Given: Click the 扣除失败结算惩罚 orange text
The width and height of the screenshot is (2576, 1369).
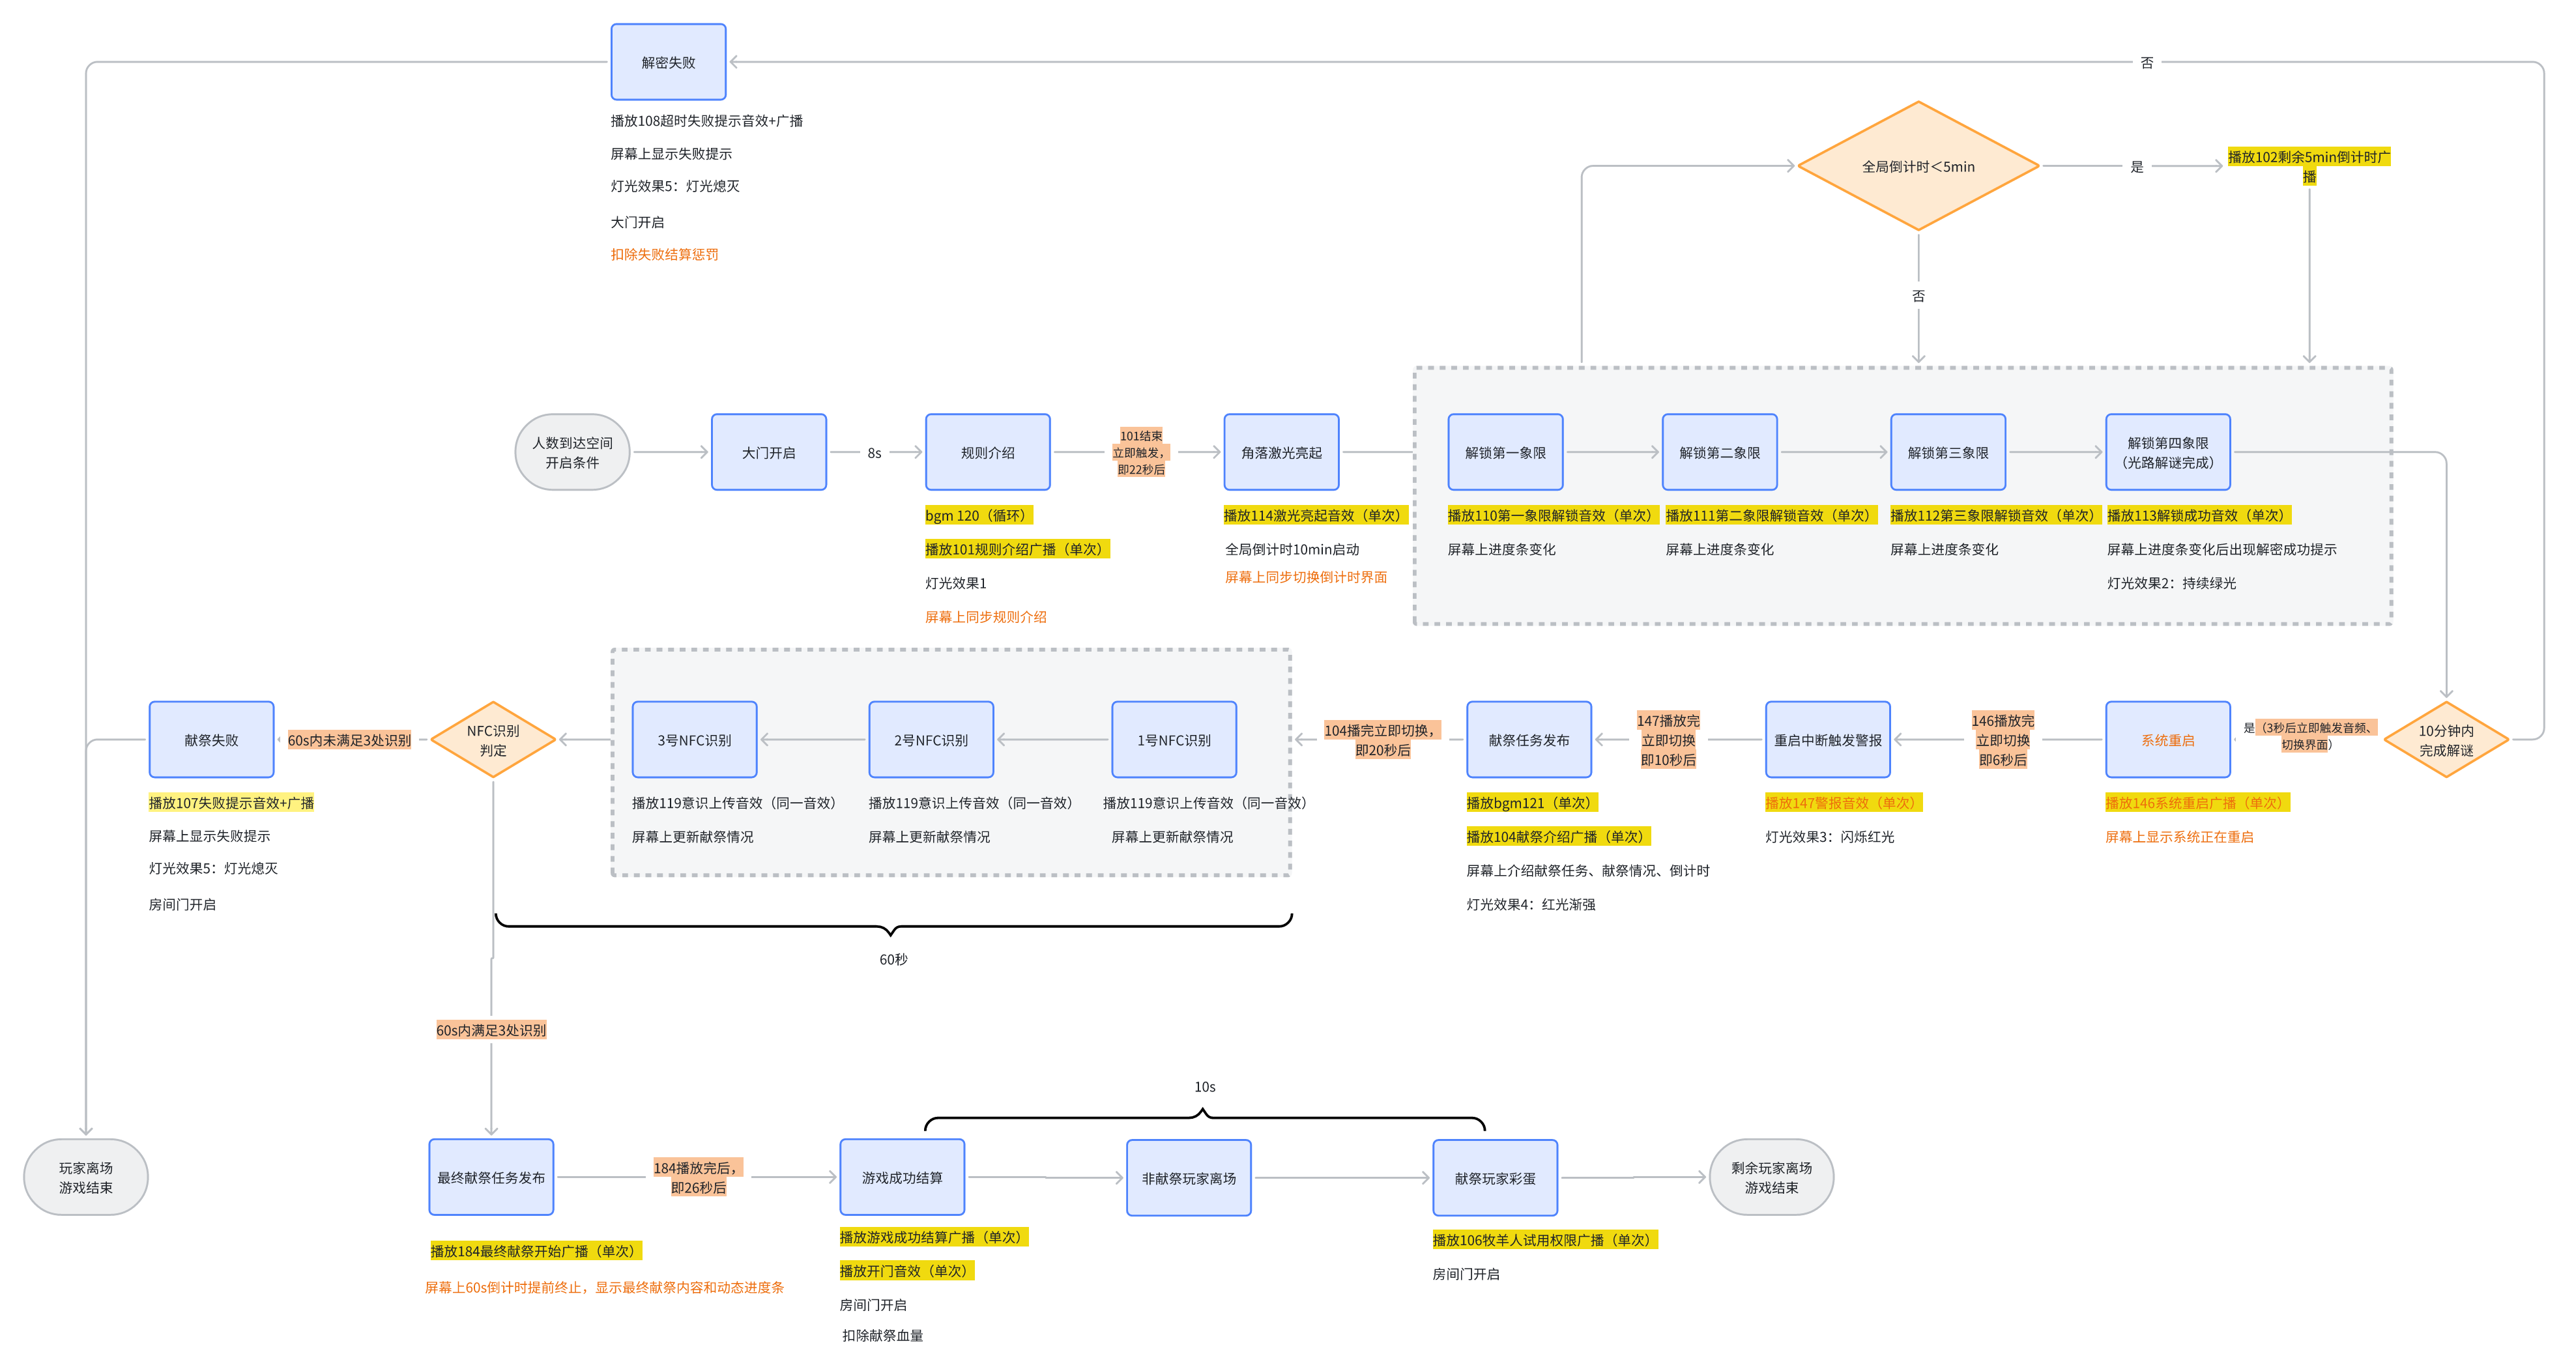Looking at the screenshot, I should point(664,254).
